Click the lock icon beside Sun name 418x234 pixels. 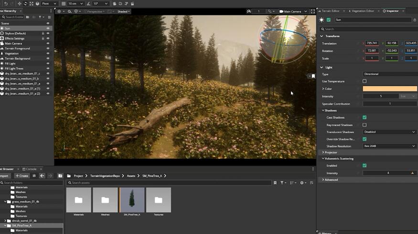pyautogui.click(x=415, y=20)
